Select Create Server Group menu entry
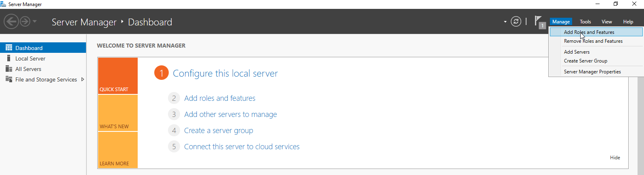The image size is (644, 175). 596,61
